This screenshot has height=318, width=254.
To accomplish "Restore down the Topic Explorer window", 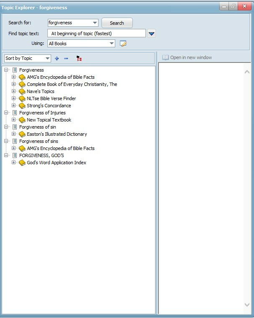I will [x=233, y=6].
